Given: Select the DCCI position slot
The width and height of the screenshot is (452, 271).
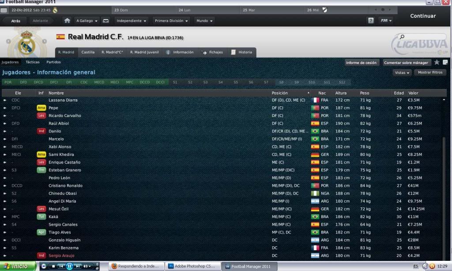Looking at the screenshot, I should click(160, 83).
